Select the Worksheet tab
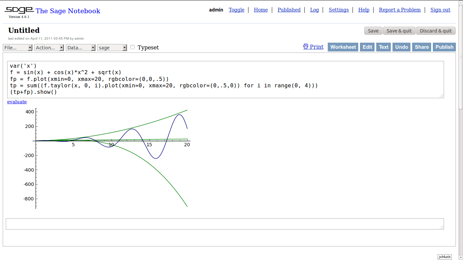 coord(343,47)
